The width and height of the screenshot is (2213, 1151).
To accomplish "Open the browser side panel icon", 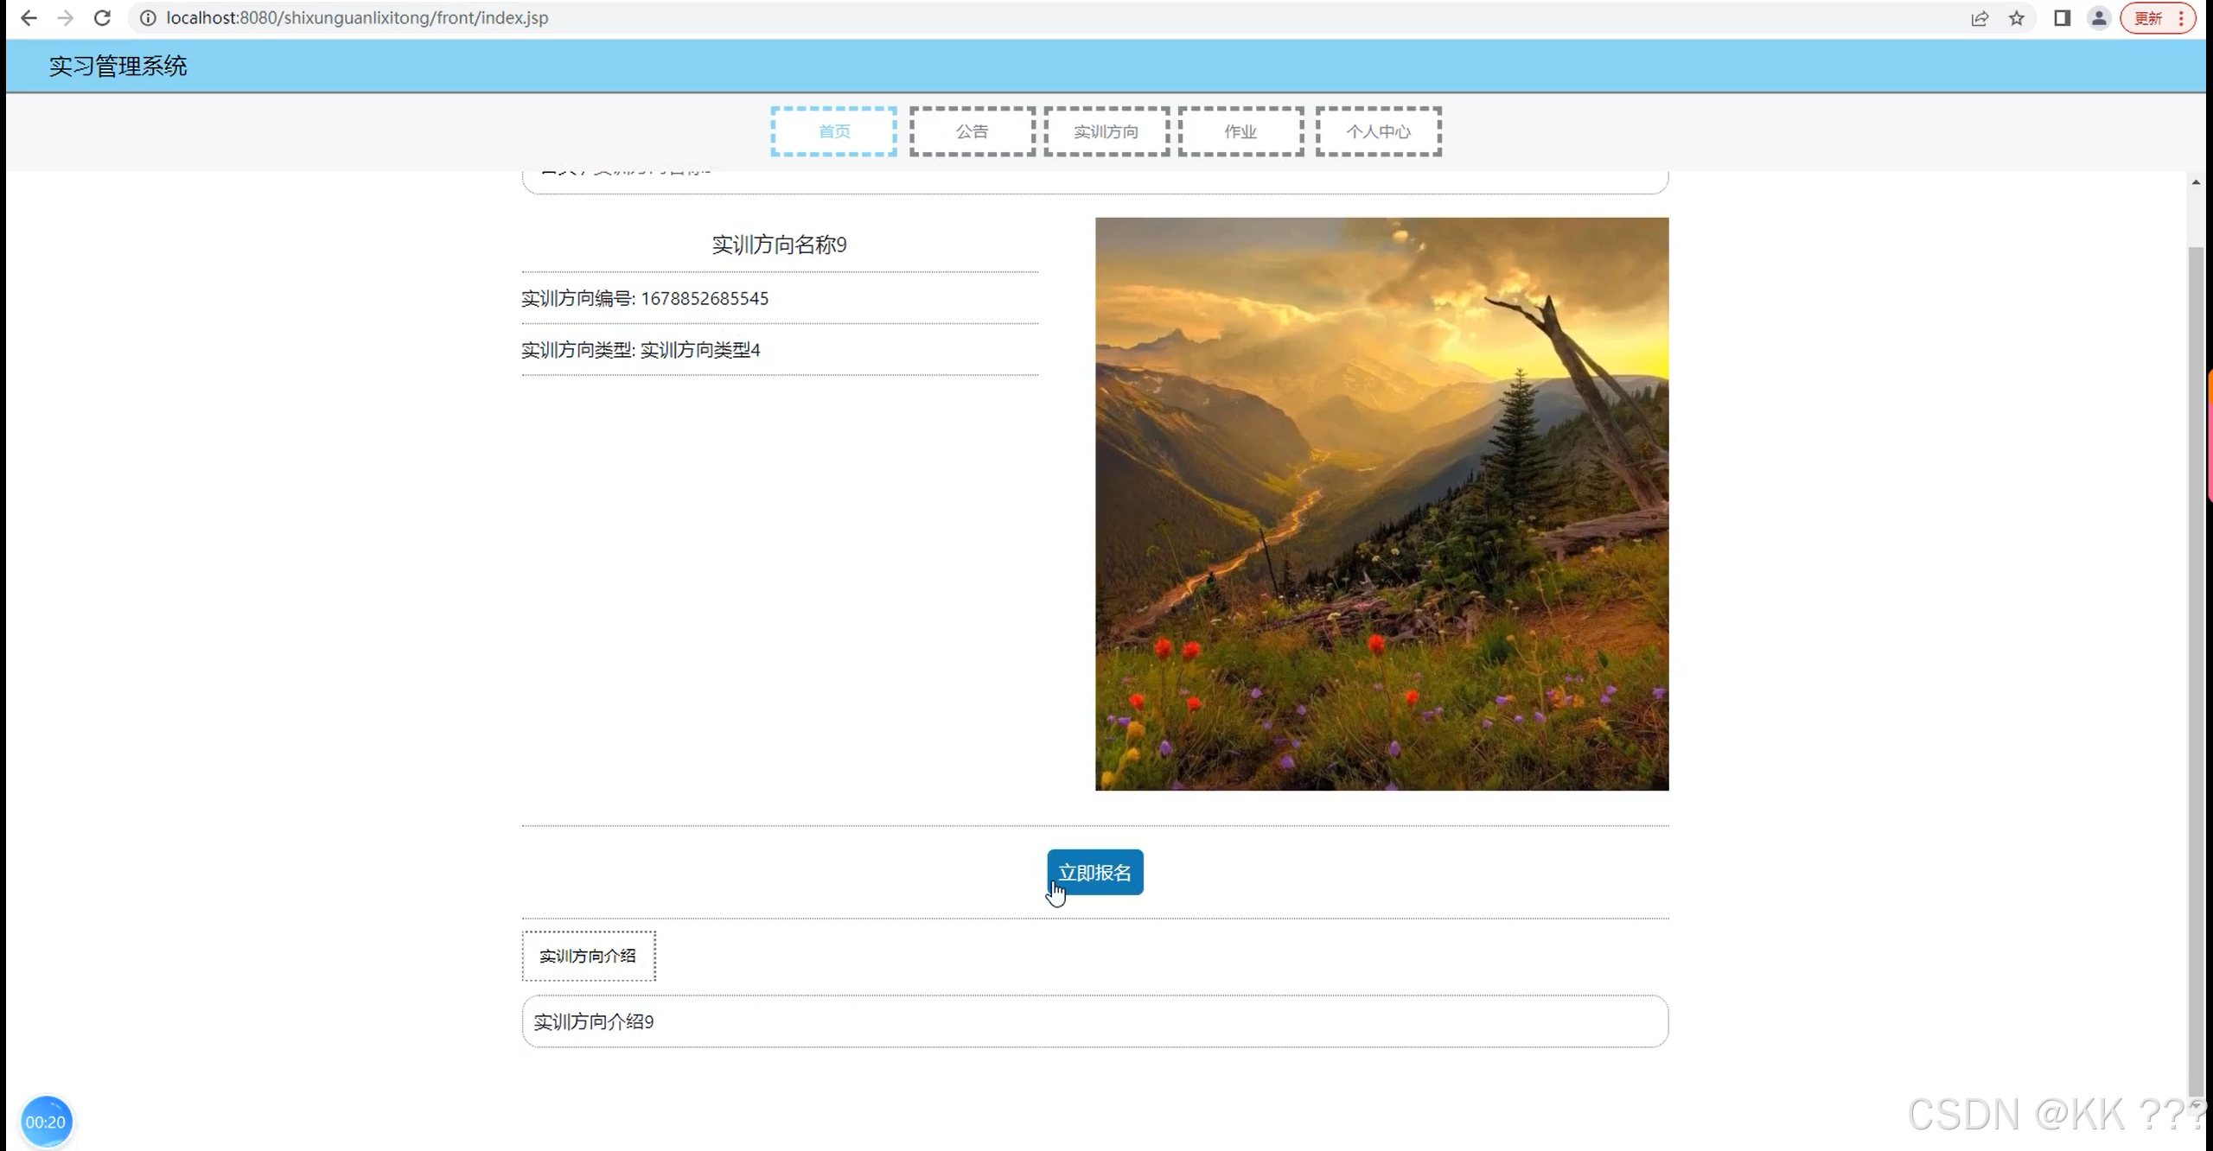I will point(2062,17).
